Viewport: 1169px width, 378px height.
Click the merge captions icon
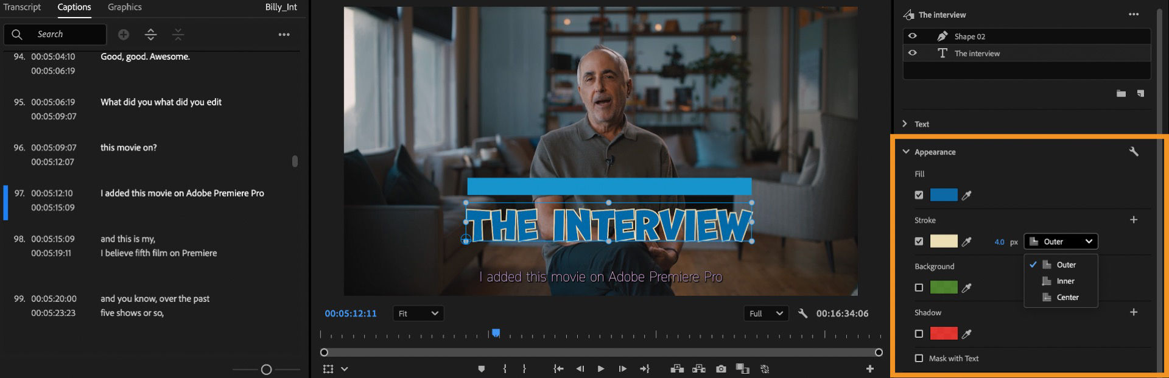point(178,35)
